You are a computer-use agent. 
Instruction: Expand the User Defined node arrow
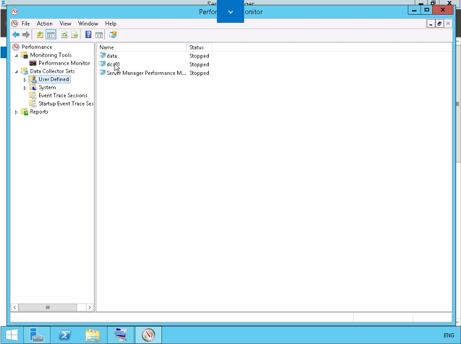pos(25,80)
